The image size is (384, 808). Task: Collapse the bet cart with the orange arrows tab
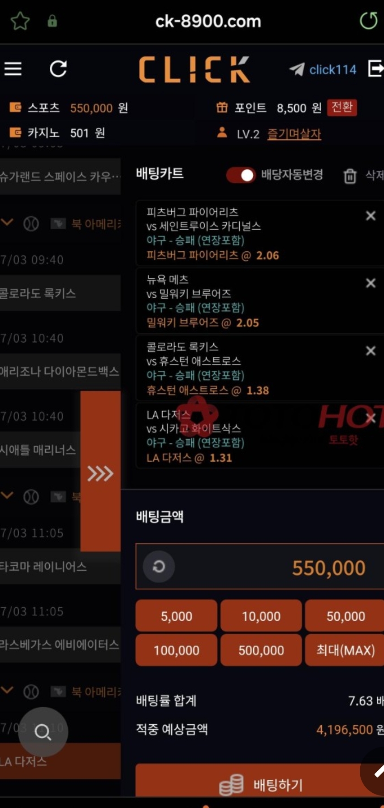point(100,471)
